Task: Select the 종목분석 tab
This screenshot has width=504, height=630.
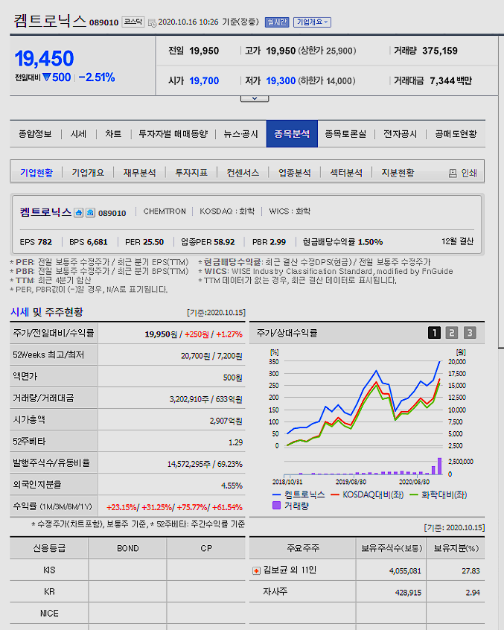Action: pyautogui.click(x=292, y=134)
